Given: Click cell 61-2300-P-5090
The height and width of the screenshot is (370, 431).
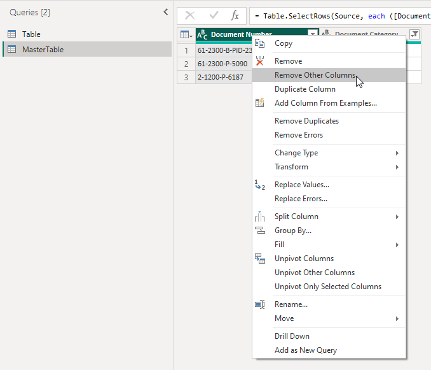Looking at the screenshot, I should pyautogui.click(x=222, y=64).
